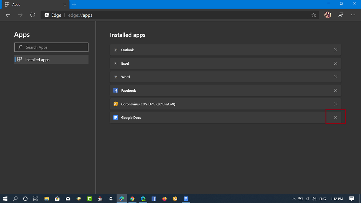Reload the edge://apps page
This screenshot has width=361, height=203.
pos(33,15)
